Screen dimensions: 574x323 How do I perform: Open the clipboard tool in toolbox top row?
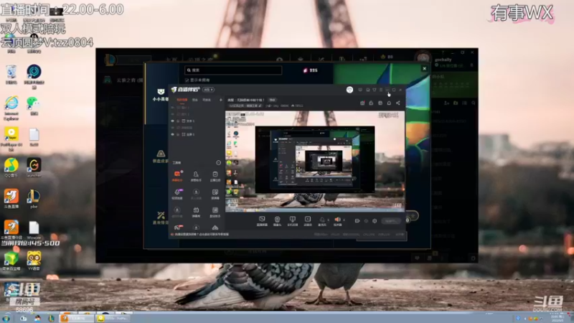coord(215,176)
